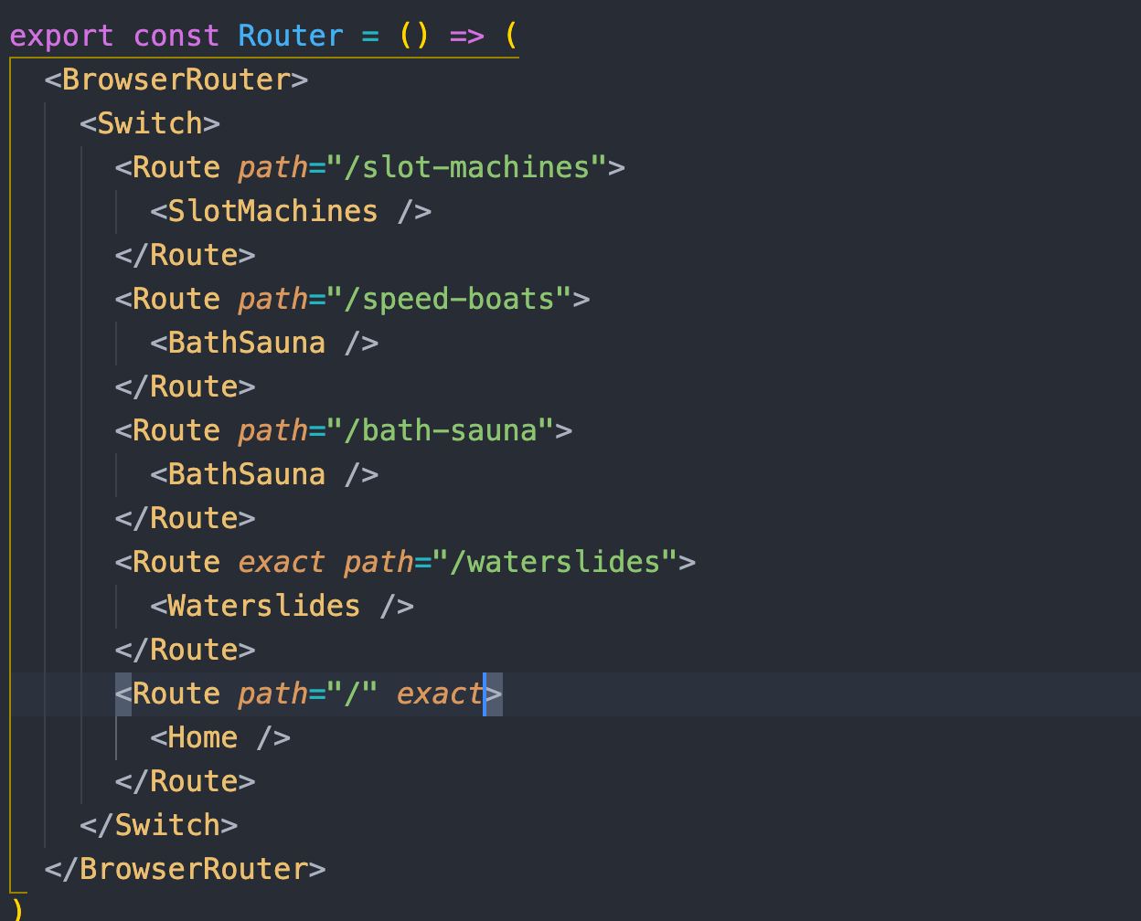This screenshot has height=921, width=1141.
Task: Click the const keyword
Action: [x=176, y=36]
